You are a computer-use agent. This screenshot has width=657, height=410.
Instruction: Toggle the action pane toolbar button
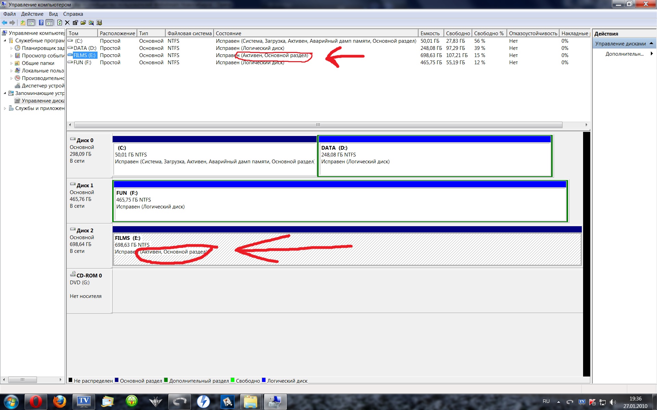coord(50,23)
